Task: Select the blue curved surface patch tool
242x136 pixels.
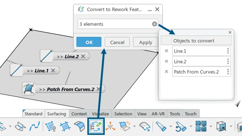Action: coord(79,126)
